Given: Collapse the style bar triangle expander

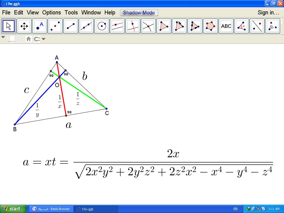Looking at the screenshot, I should tap(3, 37).
